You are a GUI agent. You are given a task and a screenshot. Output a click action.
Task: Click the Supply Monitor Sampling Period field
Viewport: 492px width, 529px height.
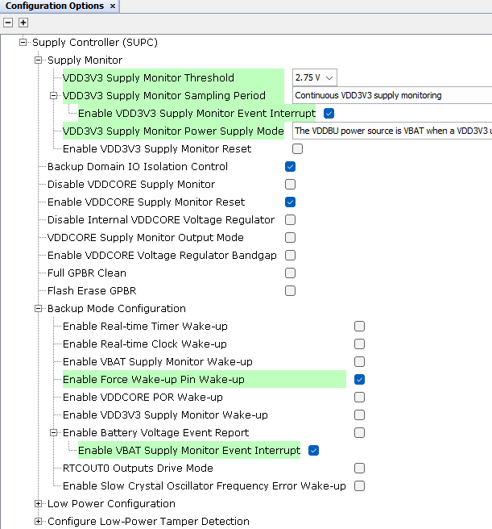[x=391, y=95]
